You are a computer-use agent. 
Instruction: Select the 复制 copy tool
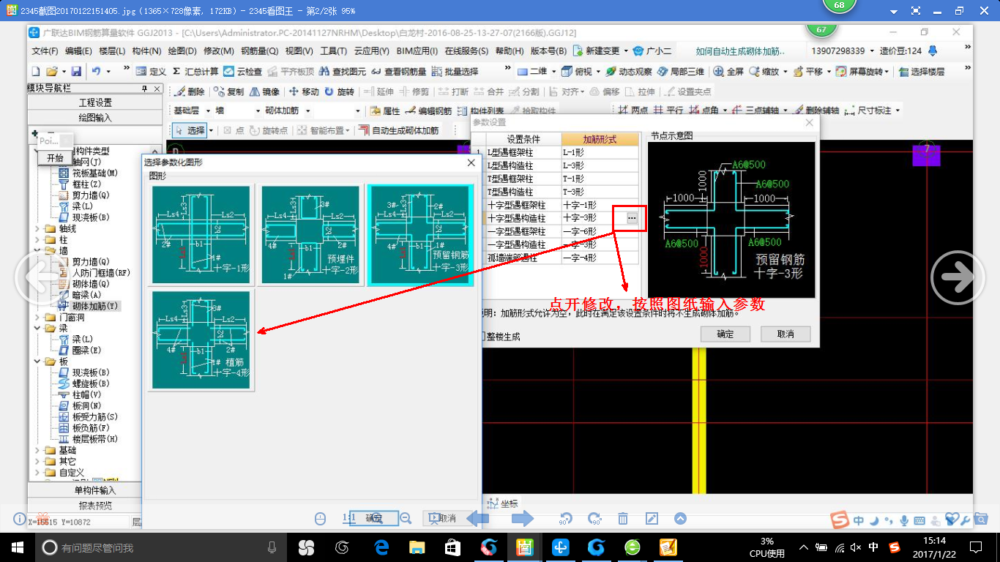coord(228,91)
